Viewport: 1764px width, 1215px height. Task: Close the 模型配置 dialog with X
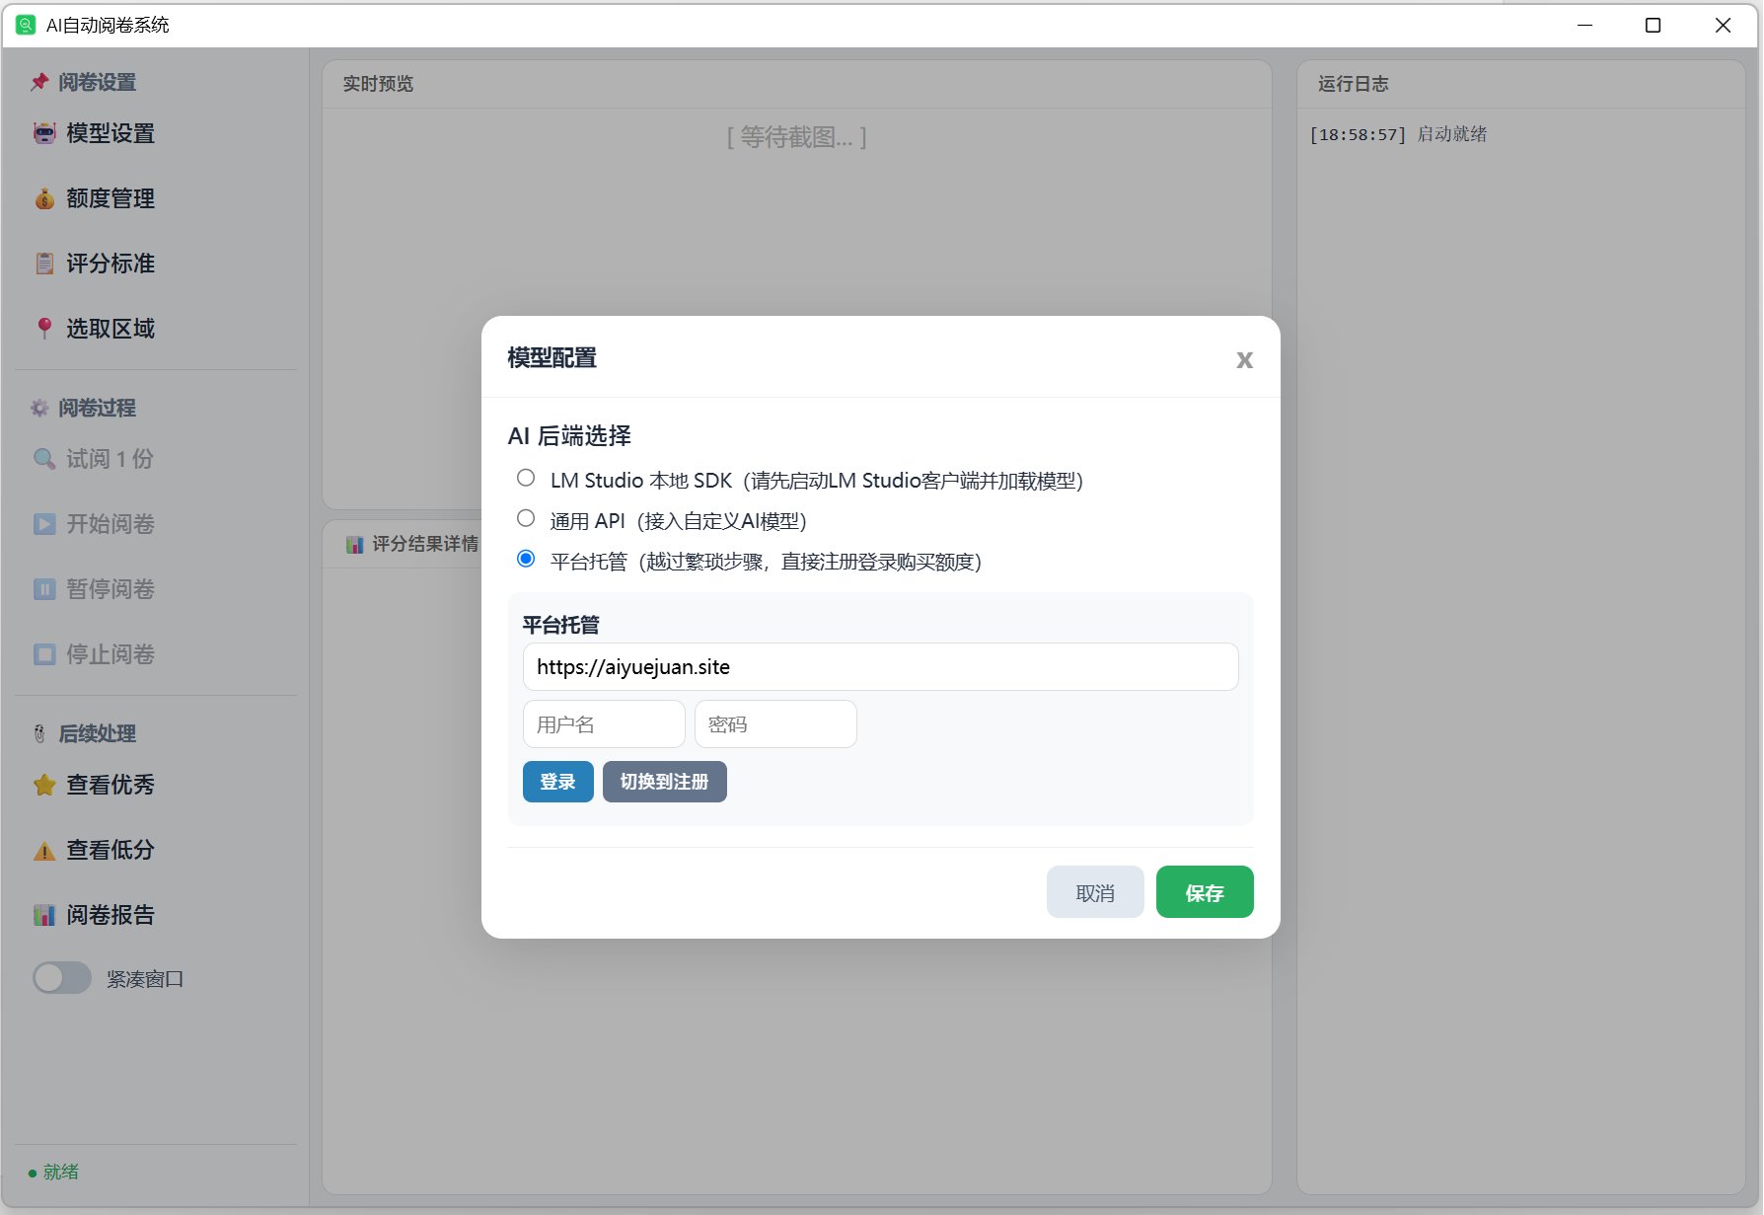point(1244,359)
